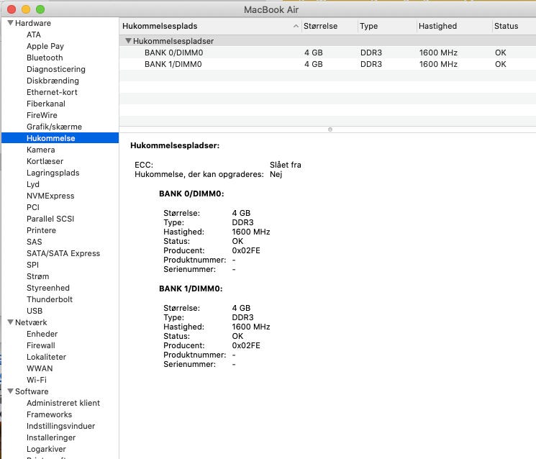The width and height of the screenshot is (536, 459).
Task: Select Bluetooth in the sidebar
Action: [x=45, y=58]
